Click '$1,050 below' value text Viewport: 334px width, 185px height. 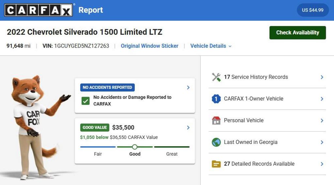click(x=94, y=137)
